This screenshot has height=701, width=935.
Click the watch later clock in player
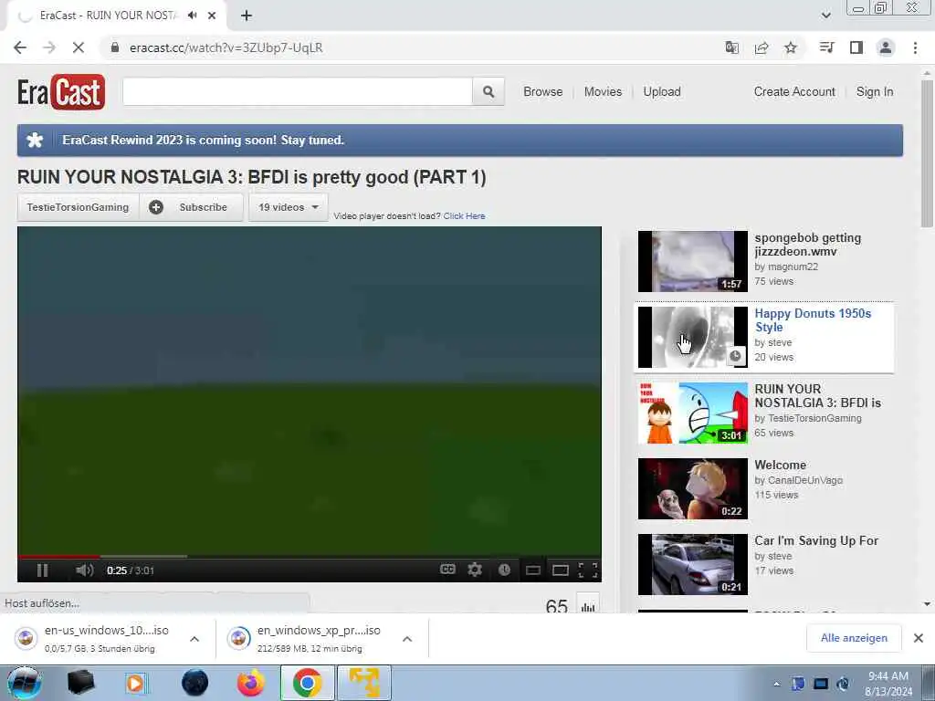point(504,570)
